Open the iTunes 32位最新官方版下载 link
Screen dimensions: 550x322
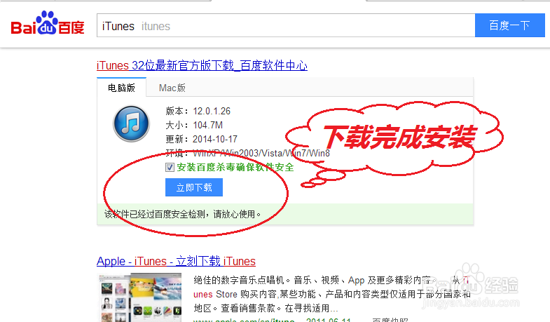point(202,66)
